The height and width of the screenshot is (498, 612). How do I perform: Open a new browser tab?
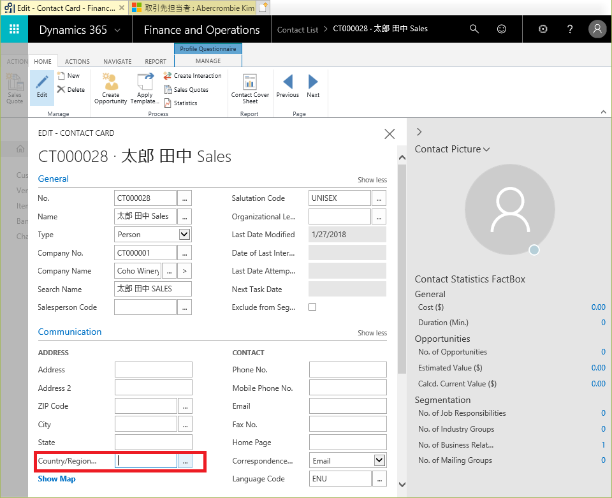(263, 8)
